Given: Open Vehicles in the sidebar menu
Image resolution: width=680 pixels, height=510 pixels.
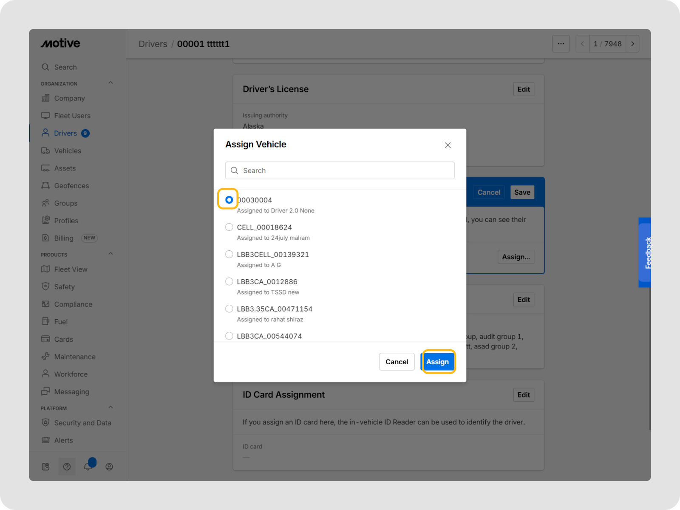Looking at the screenshot, I should click(x=67, y=151).
